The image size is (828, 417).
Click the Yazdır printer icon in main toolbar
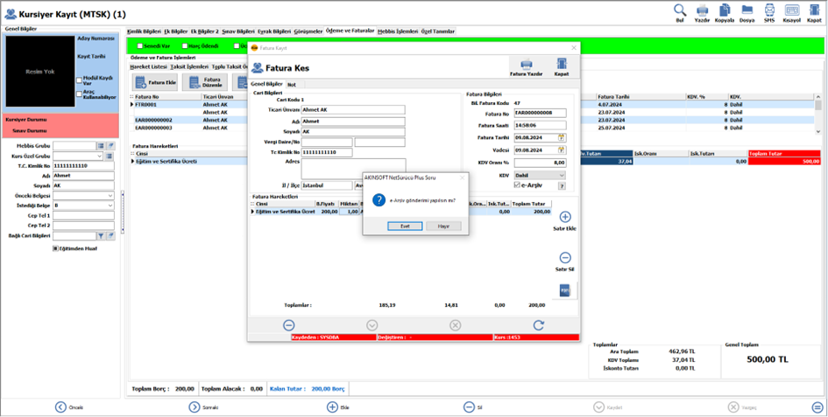point(702,10)
